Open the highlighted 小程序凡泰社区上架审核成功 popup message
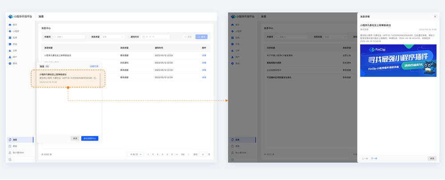This screenshot has height=180, width=445. [x=68, y=78]
